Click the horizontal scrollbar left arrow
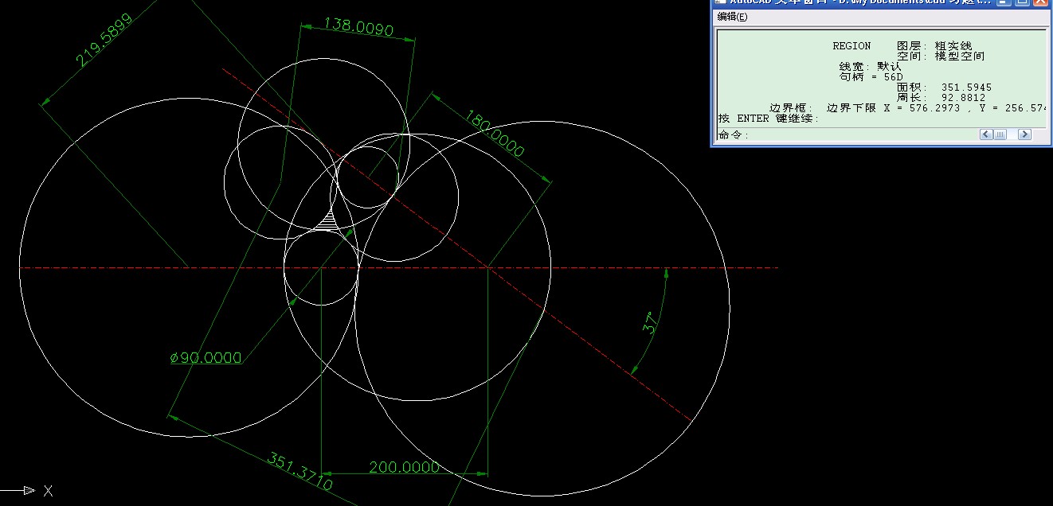Image resolution: width=1053 pixels, height=506 pixels. [x=986, y=134]
